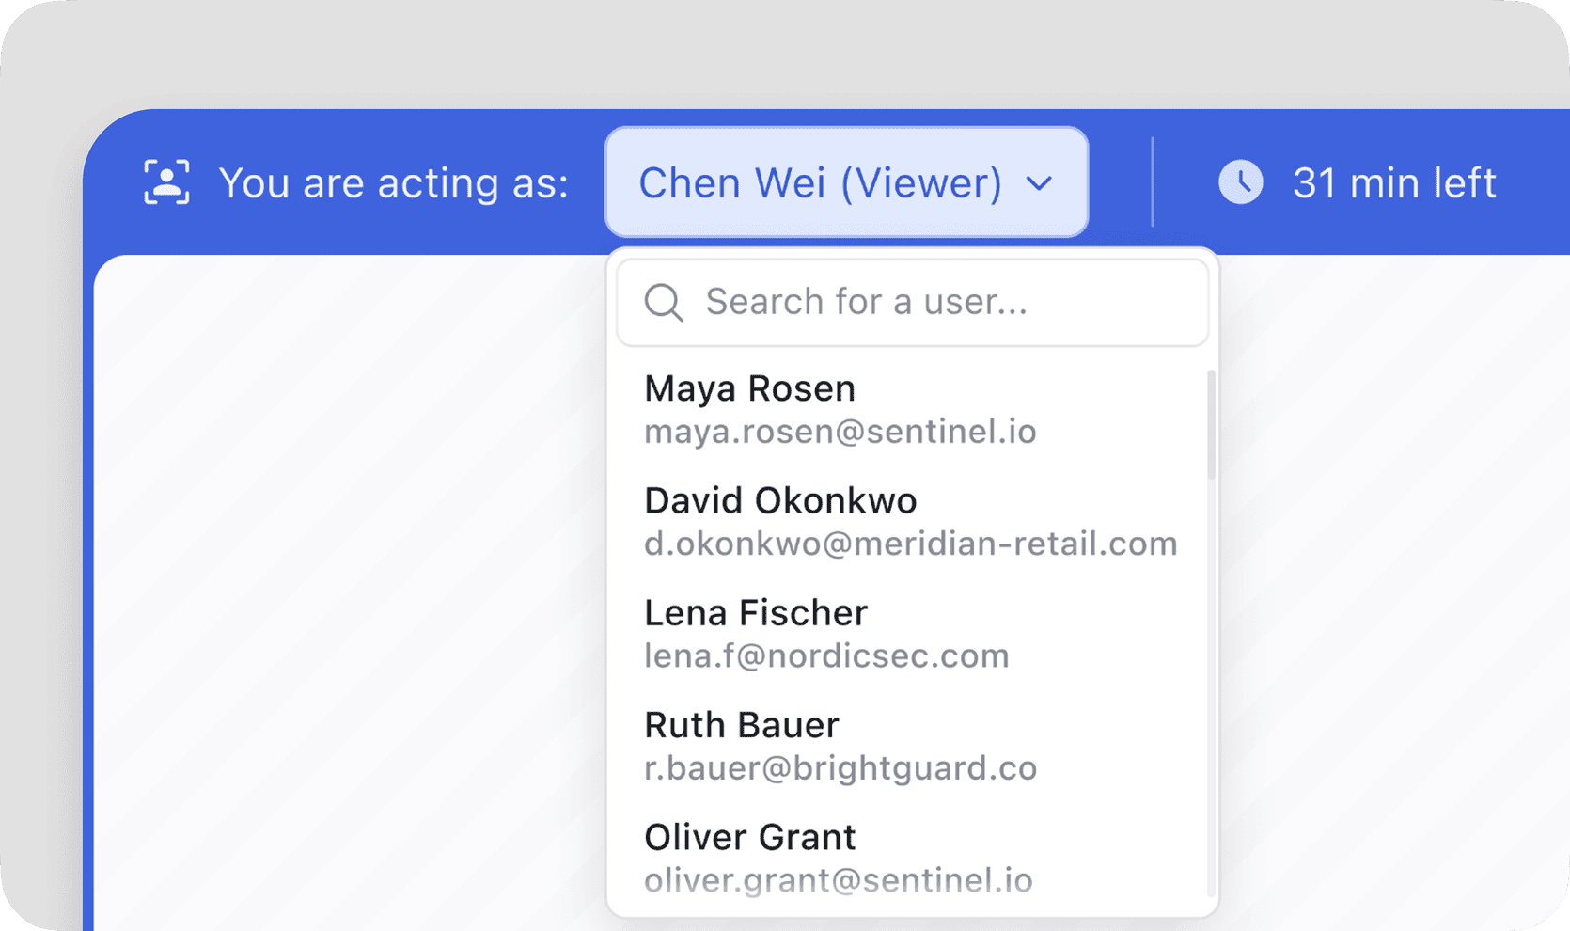The image size is (1570, 931).
Task: Click the 31 min left text
Action: coord(1394,183)
